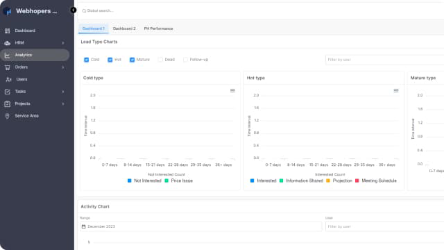Switch to the Dashboard 1 tab
This screenshot has height=250, width=444.
pos(94,28)
